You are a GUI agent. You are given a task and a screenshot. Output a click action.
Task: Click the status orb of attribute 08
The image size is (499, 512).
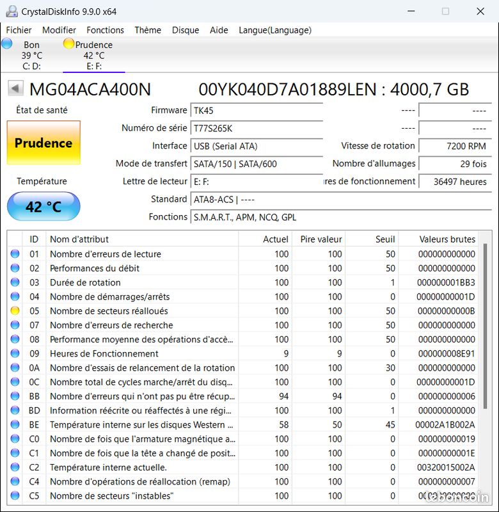coord(15,339)
